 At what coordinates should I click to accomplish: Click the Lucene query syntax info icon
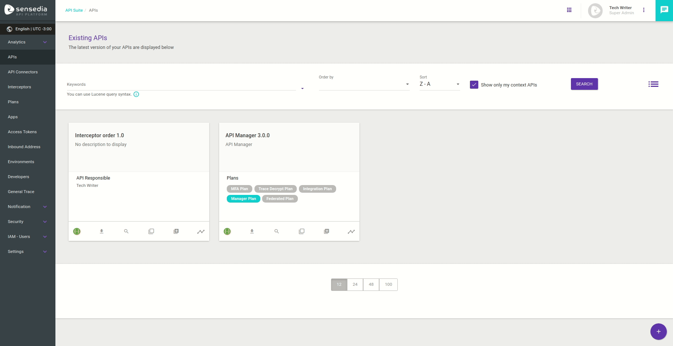click(x=136, y=94)
